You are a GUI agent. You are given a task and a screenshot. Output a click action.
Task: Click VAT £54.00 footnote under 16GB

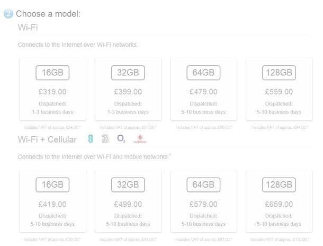pyautogui.click(x=52, y=127)
